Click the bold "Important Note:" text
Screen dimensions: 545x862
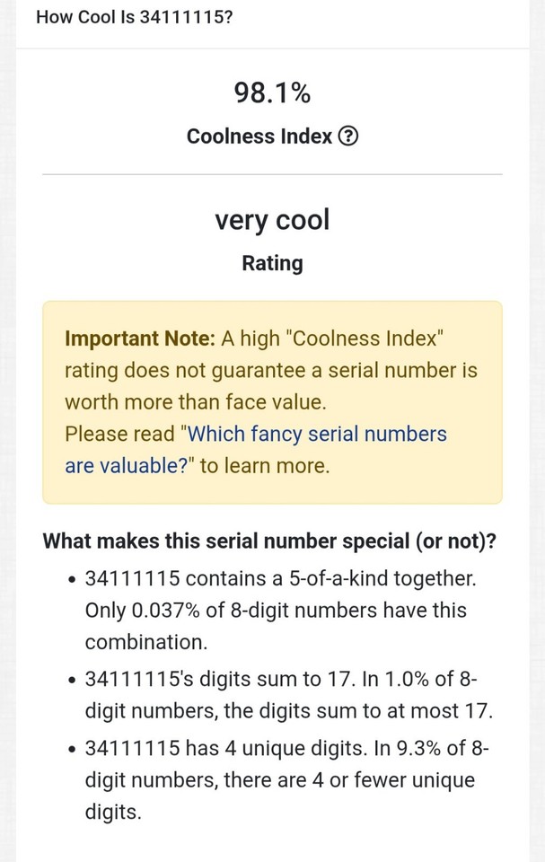click(140, 339)
